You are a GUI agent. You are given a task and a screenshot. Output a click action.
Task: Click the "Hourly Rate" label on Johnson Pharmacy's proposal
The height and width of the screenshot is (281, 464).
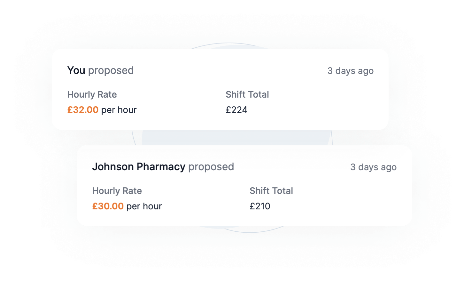point(117,191)
